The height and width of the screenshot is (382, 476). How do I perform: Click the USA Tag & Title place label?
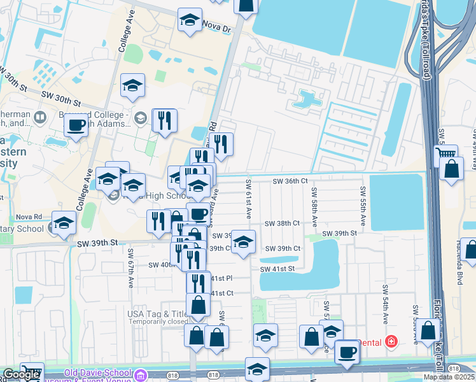pyautogui.click(x=158, y=314)
